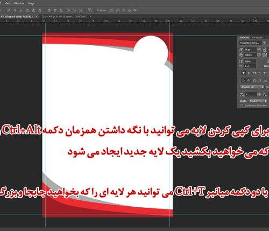This screenshot has height=231, width=269.
Task: Click the vertical scale 100% field
Action: pyautogui.click(x=250, y=61)
